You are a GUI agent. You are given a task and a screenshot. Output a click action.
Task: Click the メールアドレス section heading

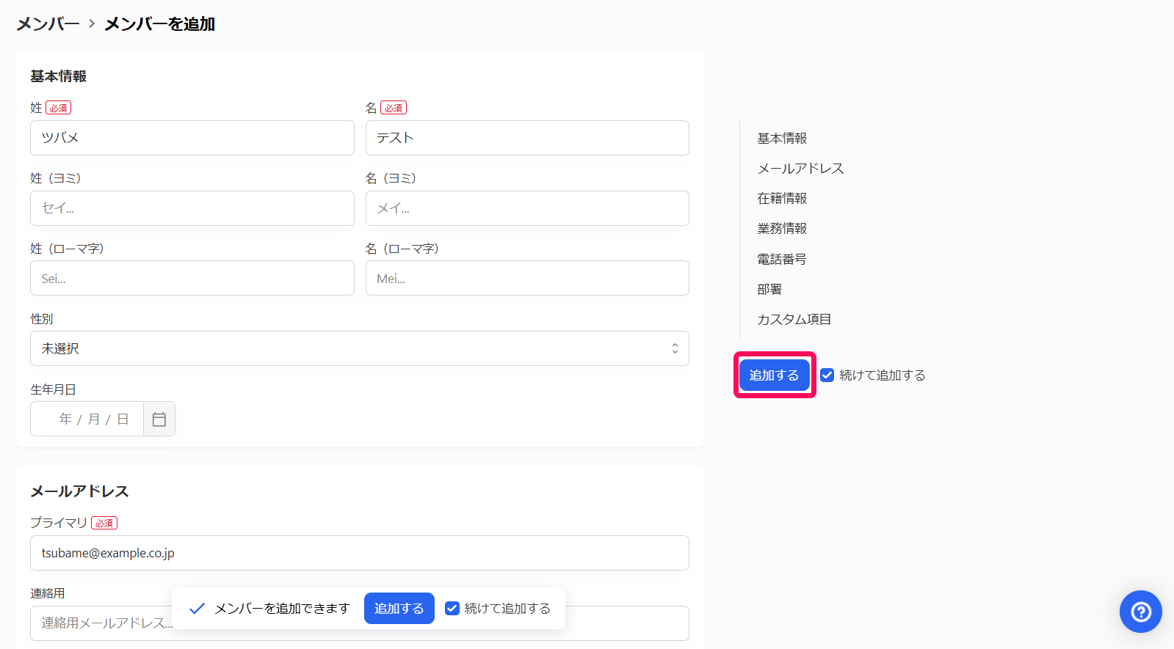click(x=79, y=491)
